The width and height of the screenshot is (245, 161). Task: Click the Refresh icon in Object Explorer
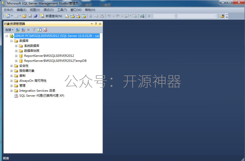(39, 30)
